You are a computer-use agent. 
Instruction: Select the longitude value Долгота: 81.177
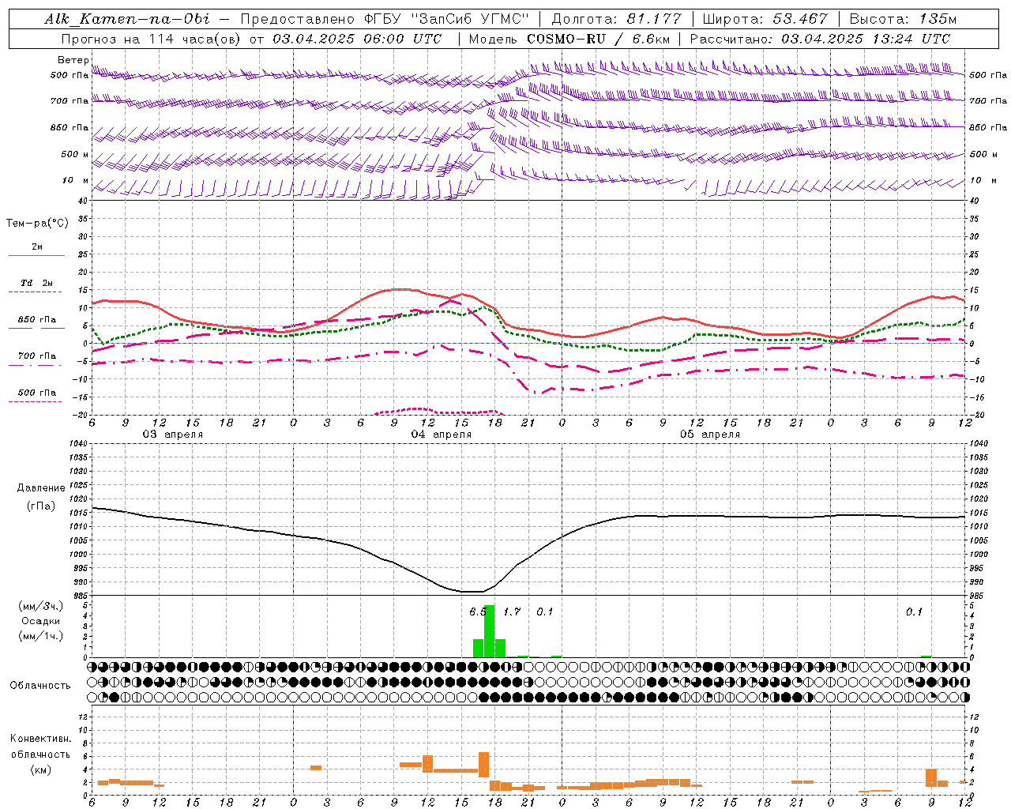click(616, 19)
